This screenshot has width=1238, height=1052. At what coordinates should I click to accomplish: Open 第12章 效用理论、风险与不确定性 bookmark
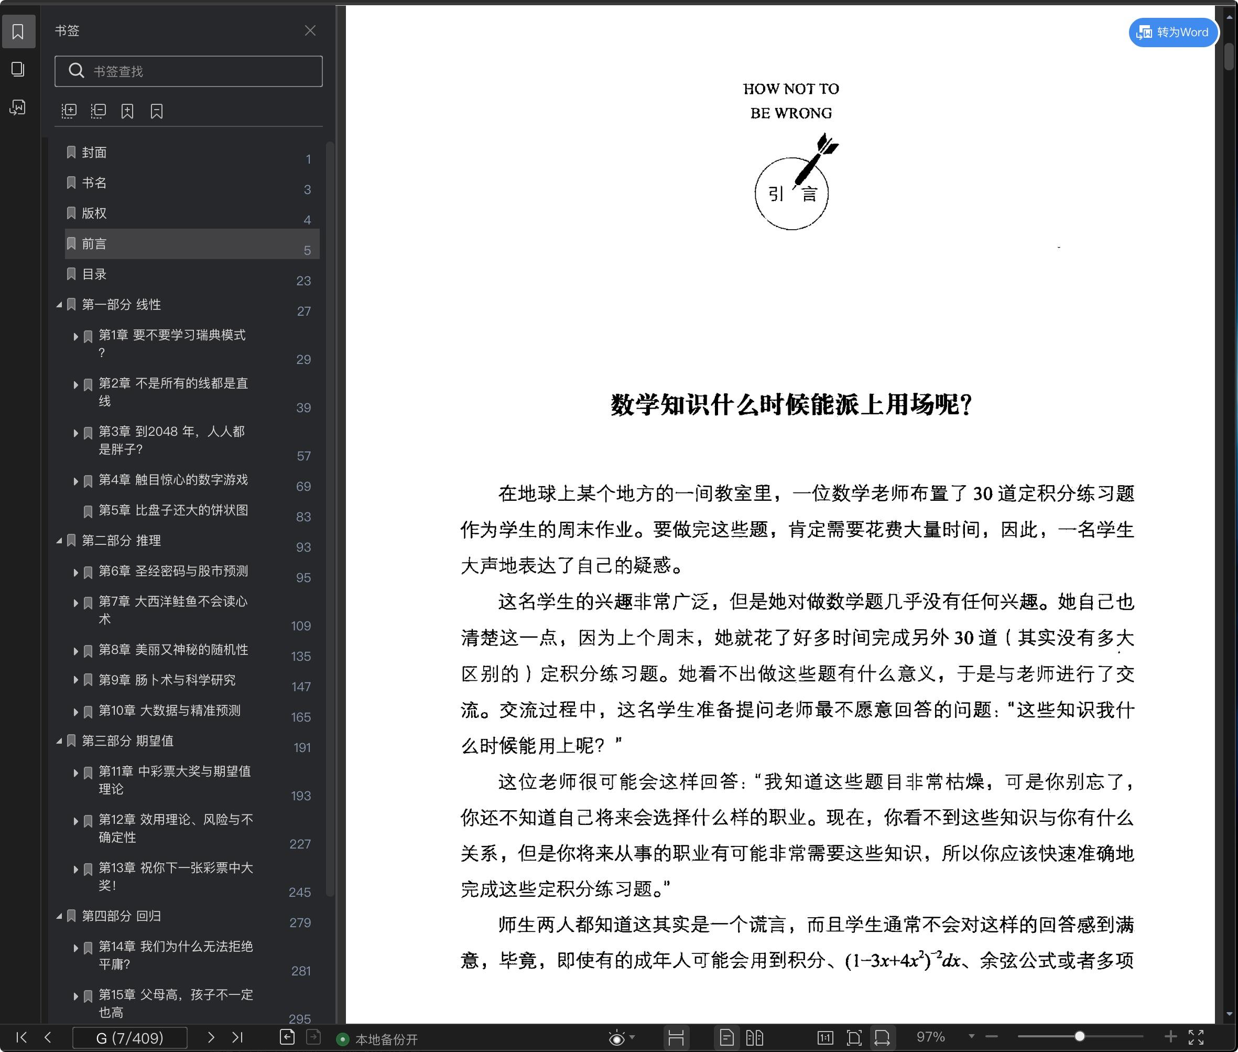point(175,829)
